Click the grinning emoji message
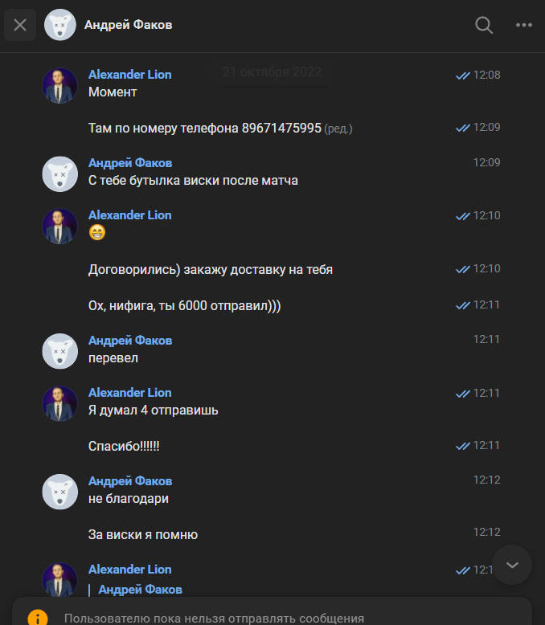This screenshot has height=625, width=545. click(x=97, y=232)
